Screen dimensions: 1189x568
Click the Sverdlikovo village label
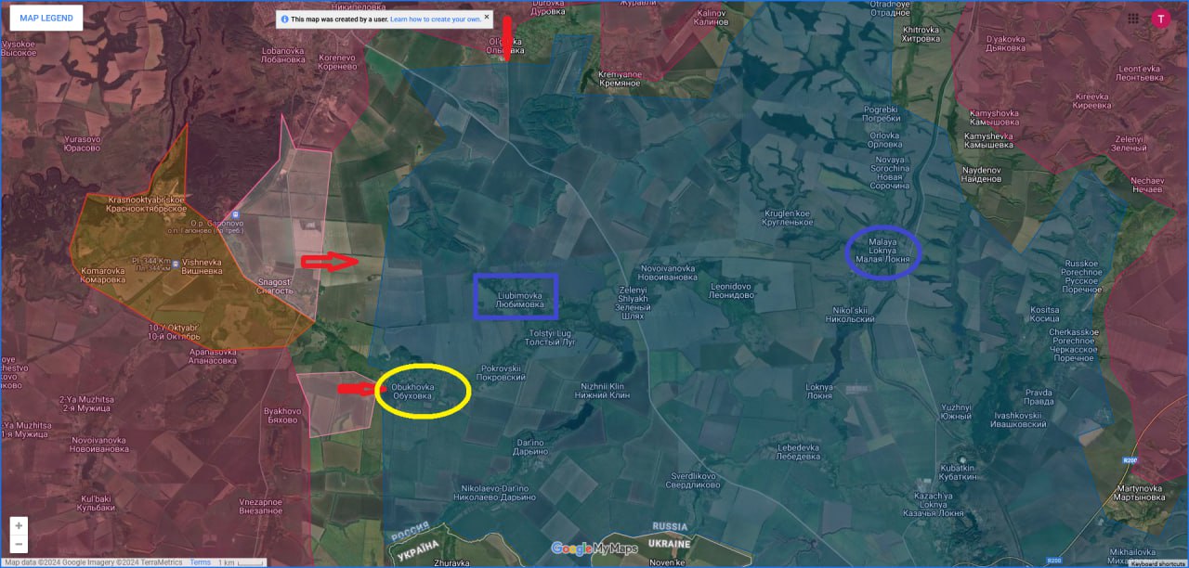[x=695, y=480]
